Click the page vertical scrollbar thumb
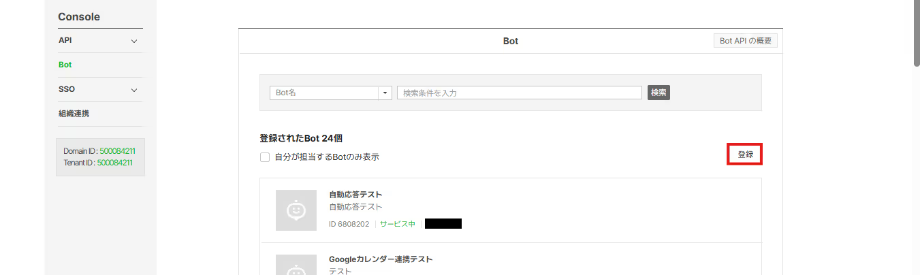The width and height of the screenshot is (920, 275). (x=916, y=34)
